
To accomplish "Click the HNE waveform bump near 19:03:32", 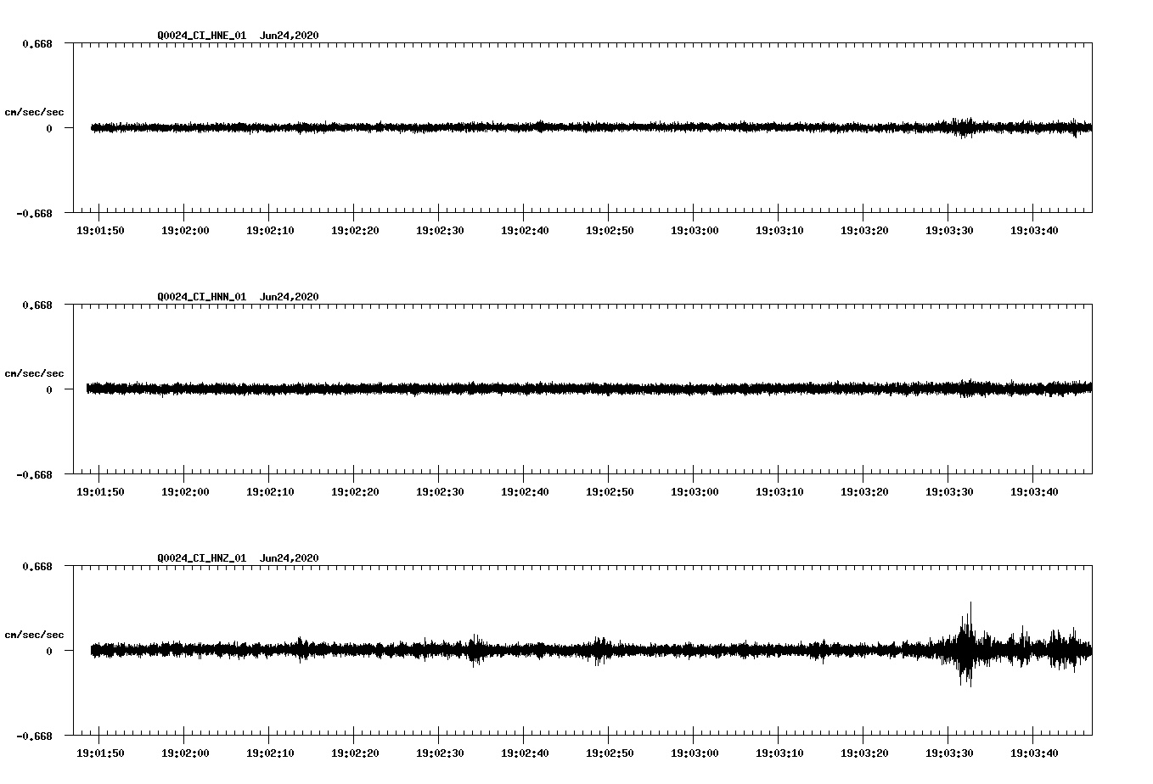I will tap(964, 127).
